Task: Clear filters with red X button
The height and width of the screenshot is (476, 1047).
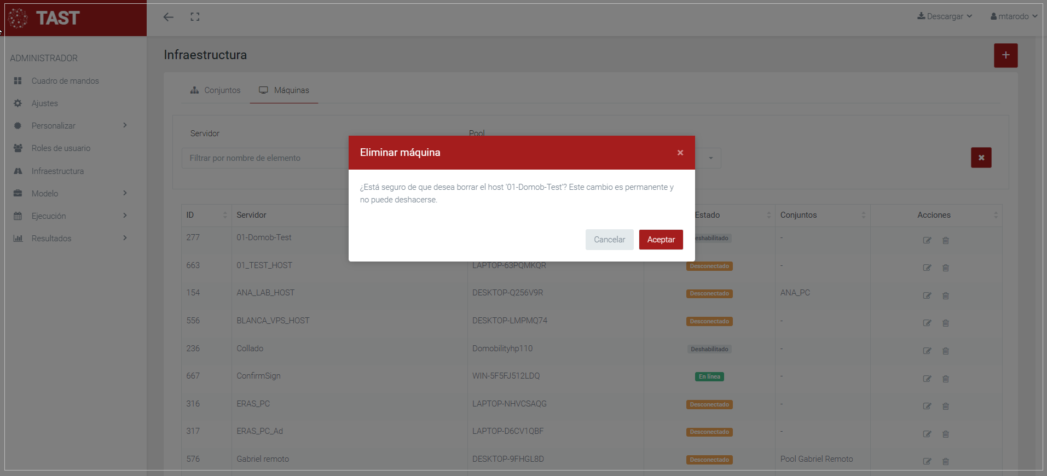Action: [x=981, y=158]
